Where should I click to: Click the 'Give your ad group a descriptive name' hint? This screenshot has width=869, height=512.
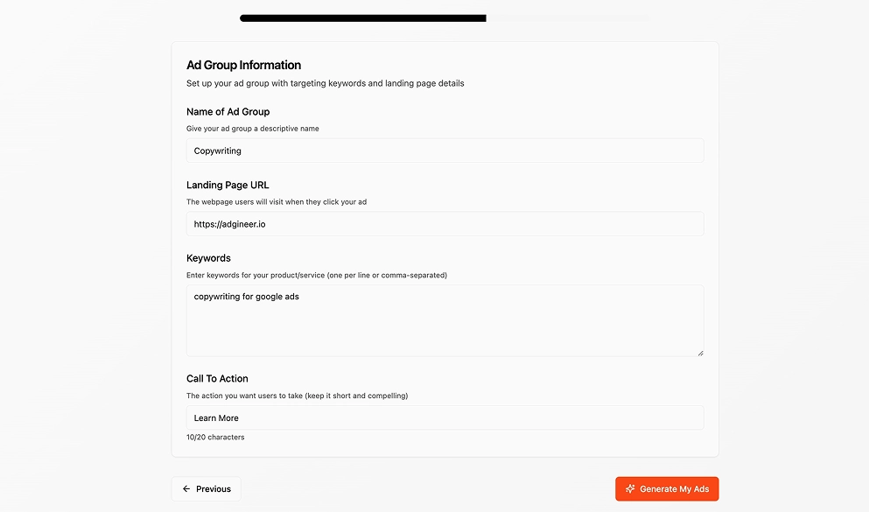[x=252, y=129]
